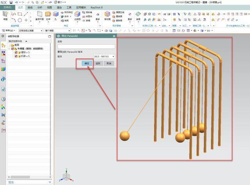Click the Cancel (取消) button in dialog
The width and height of the screenshot is (250, 185).
109,63
